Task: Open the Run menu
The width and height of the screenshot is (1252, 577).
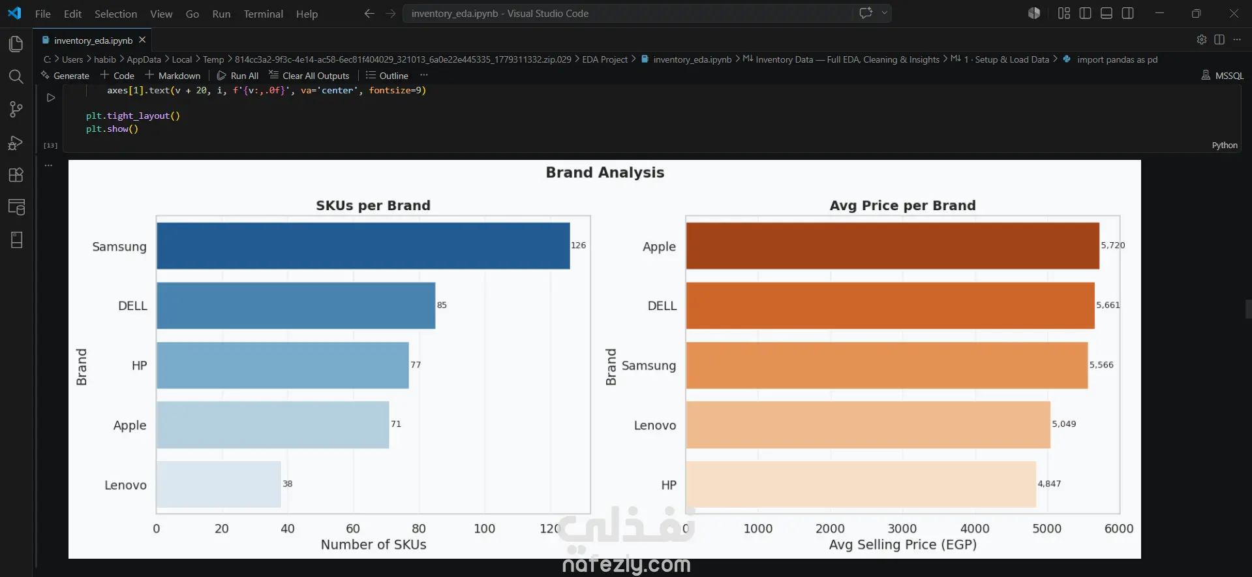Action: 221,14
